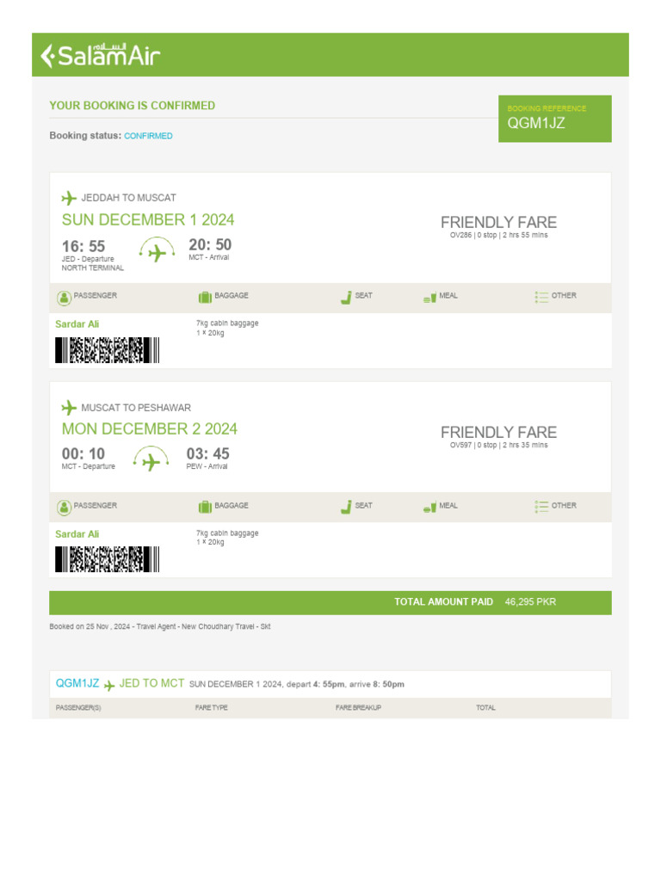Click Sardar Ali name in first flight
661x881 pixels.
click(x=77, y=324)
